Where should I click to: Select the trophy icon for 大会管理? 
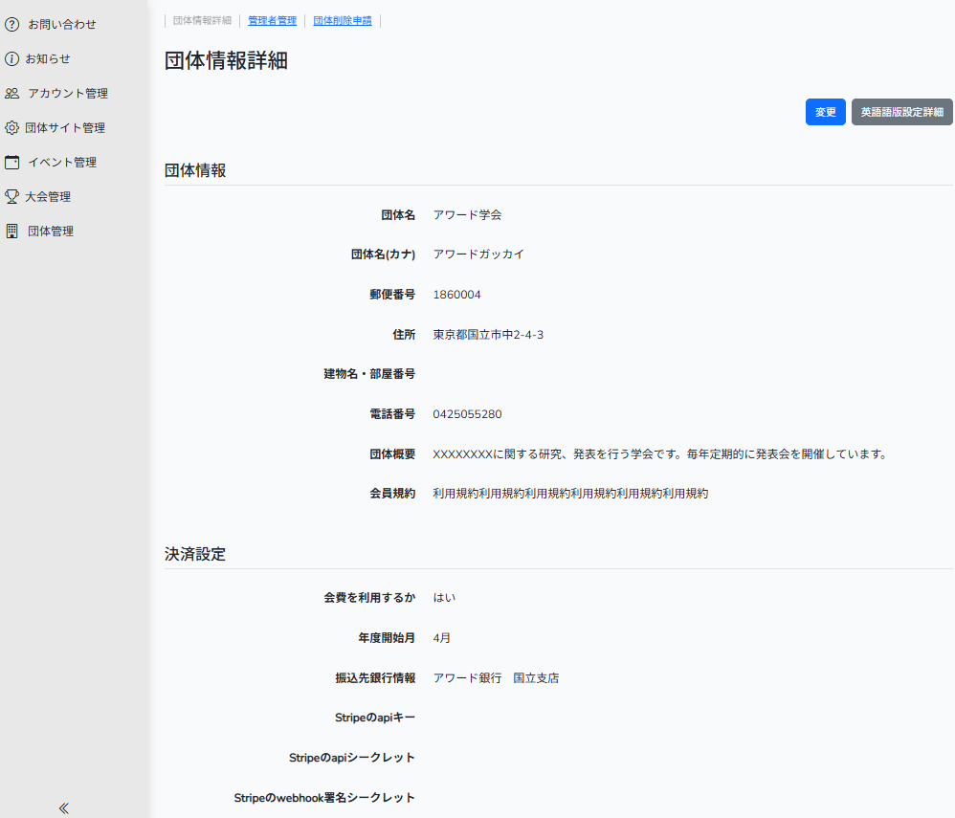point(12,196)
